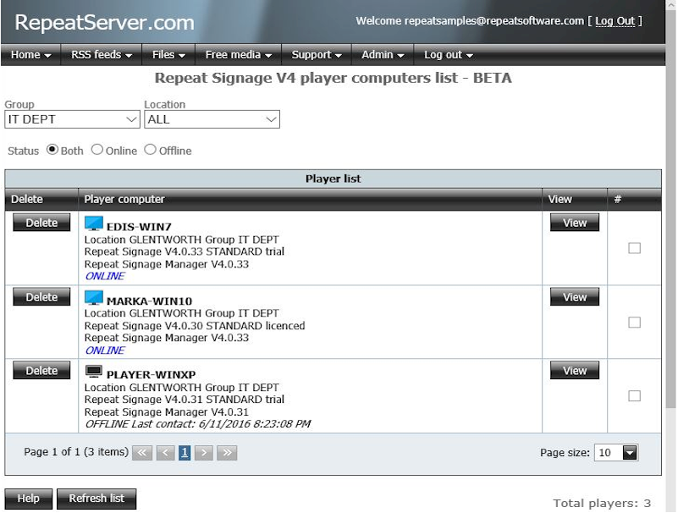
Task: Click the ONLINE status under MARKA-WIN10
Action: (105, 350)
